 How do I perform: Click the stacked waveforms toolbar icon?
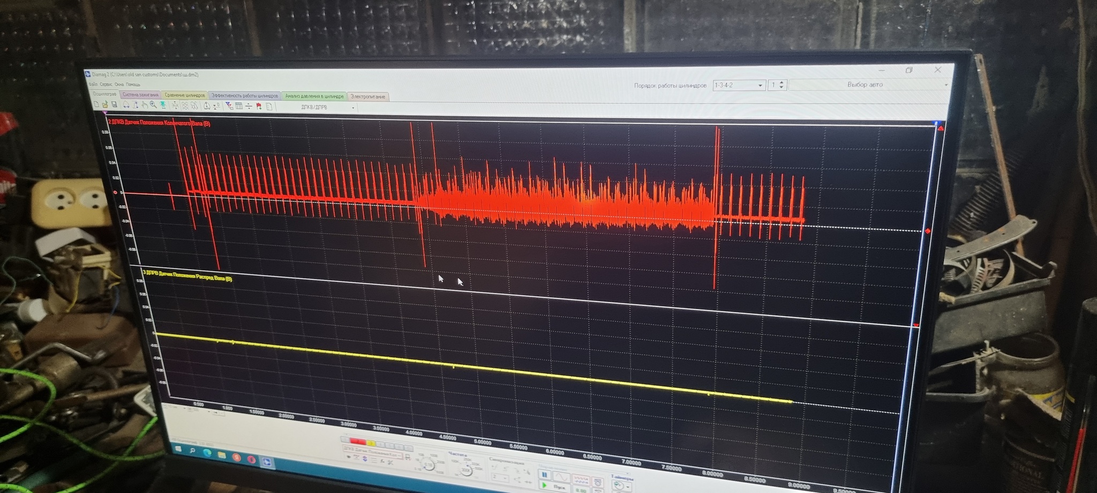pyautogui.click(x=185, y=106)
